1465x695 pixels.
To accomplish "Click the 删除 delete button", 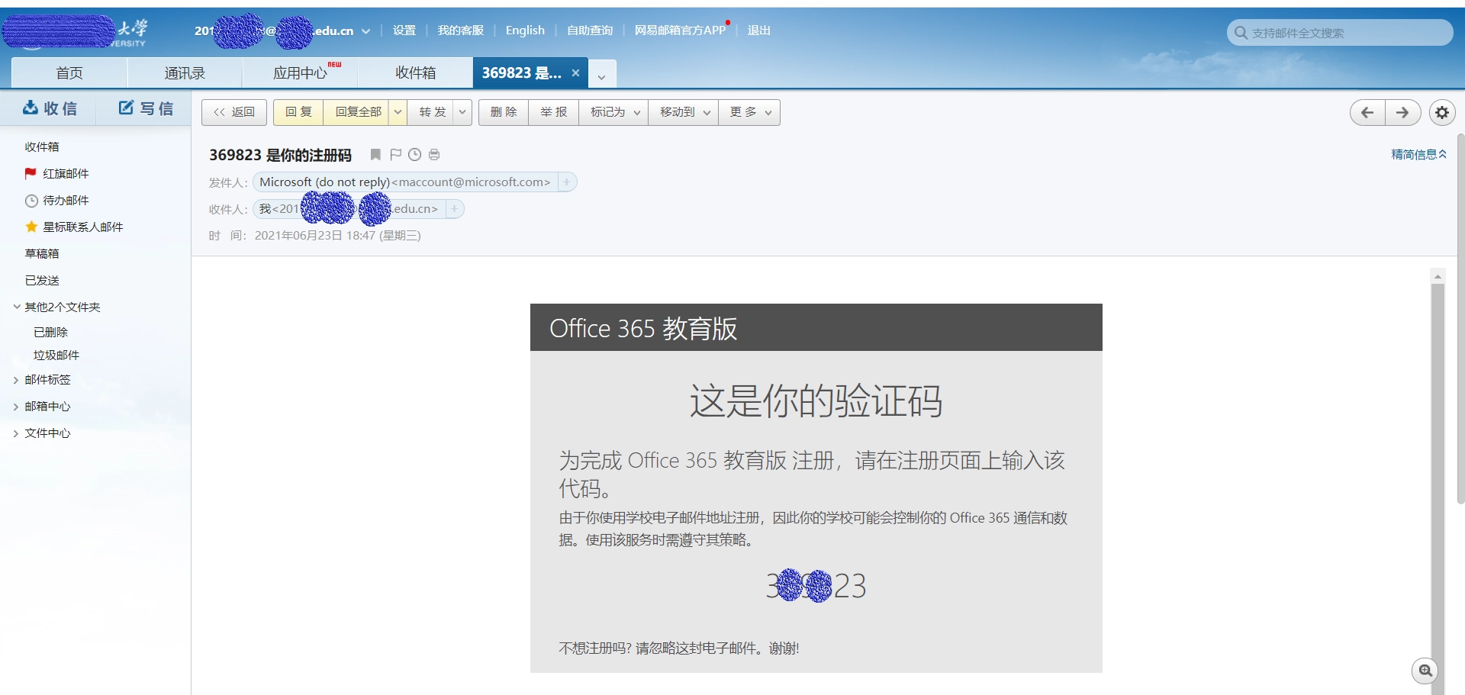I will [504, 112].
